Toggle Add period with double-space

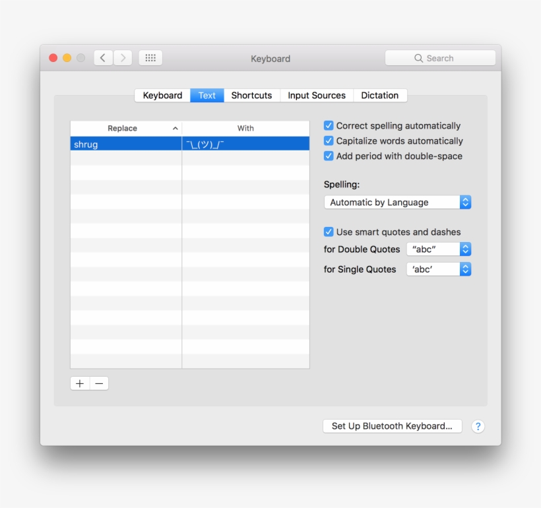pos(329,156)
